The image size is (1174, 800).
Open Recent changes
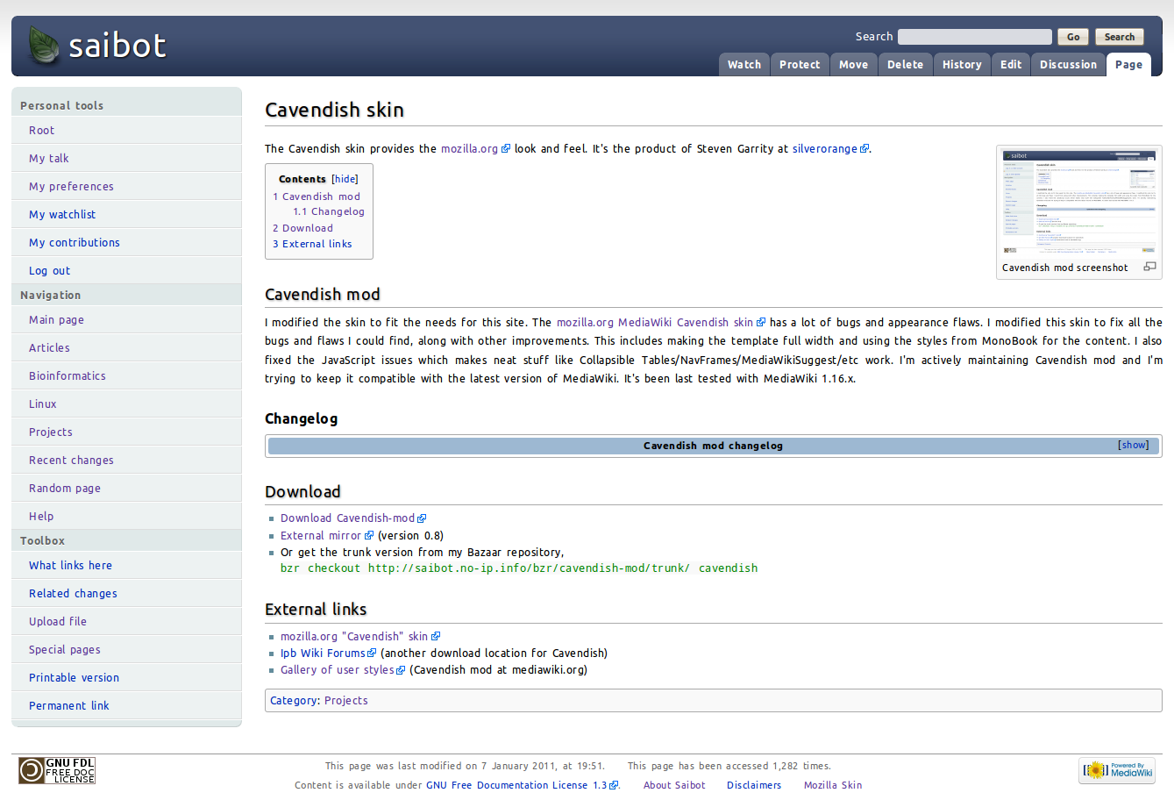[71, 461]
